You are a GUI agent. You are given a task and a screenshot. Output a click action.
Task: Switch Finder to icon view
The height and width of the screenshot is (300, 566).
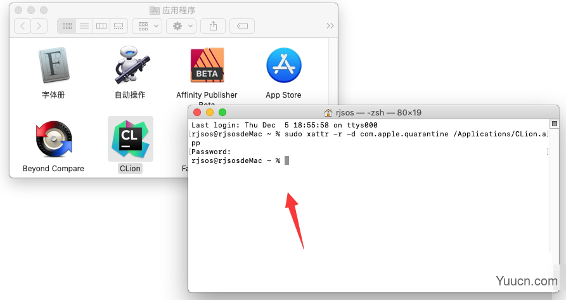tap(66, 26)
